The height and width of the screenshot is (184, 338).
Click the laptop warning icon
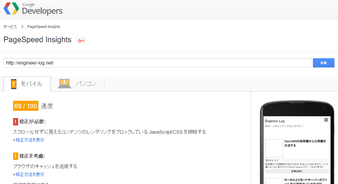pyautogui.click(x=64, y=84)
